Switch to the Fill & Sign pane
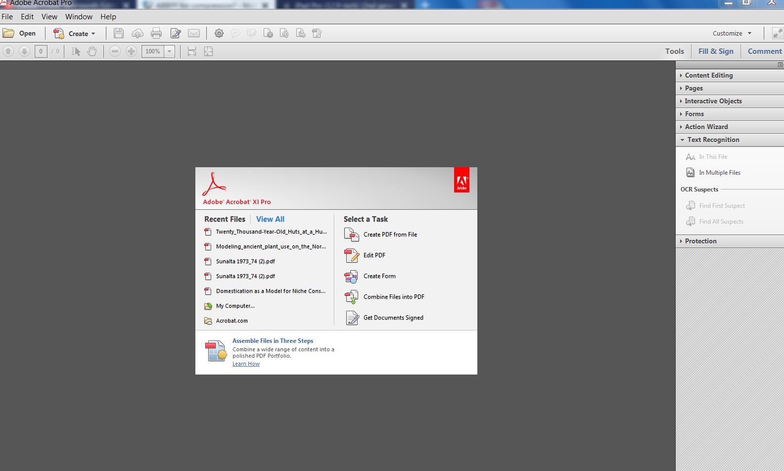The image size is (784, 471). pyautogui.click(x=716, y=51)
